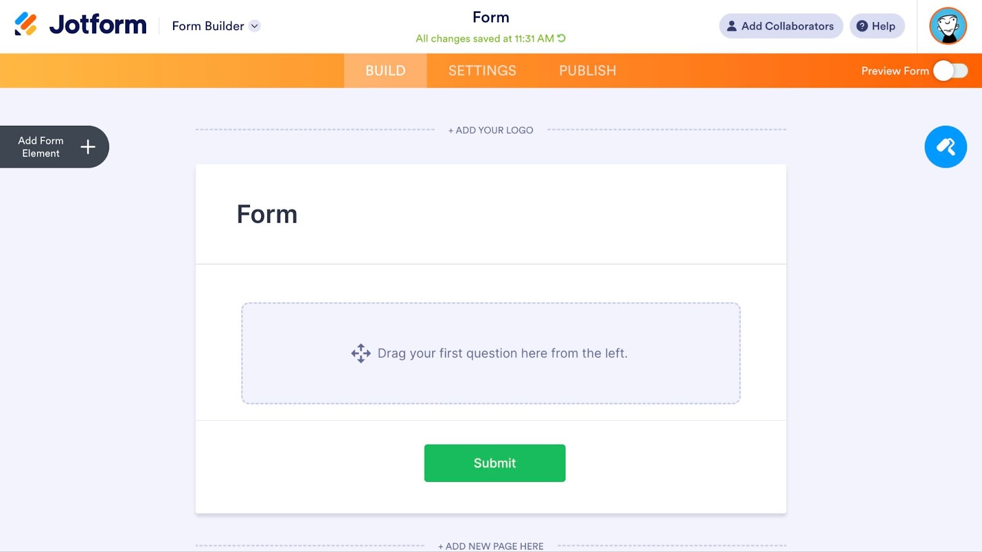
Task: Toggle the Preview Form switch
Action: (950, 71)
